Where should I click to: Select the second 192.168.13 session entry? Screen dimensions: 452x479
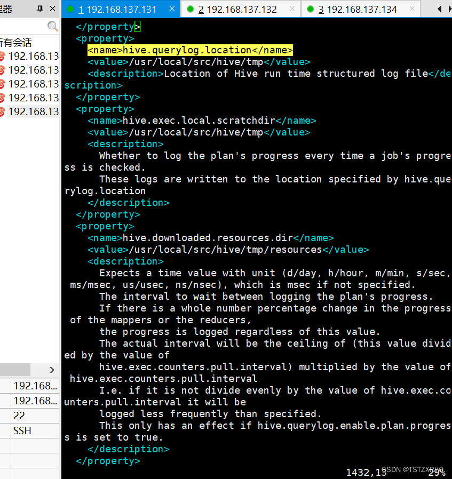[x=33, y=70]
